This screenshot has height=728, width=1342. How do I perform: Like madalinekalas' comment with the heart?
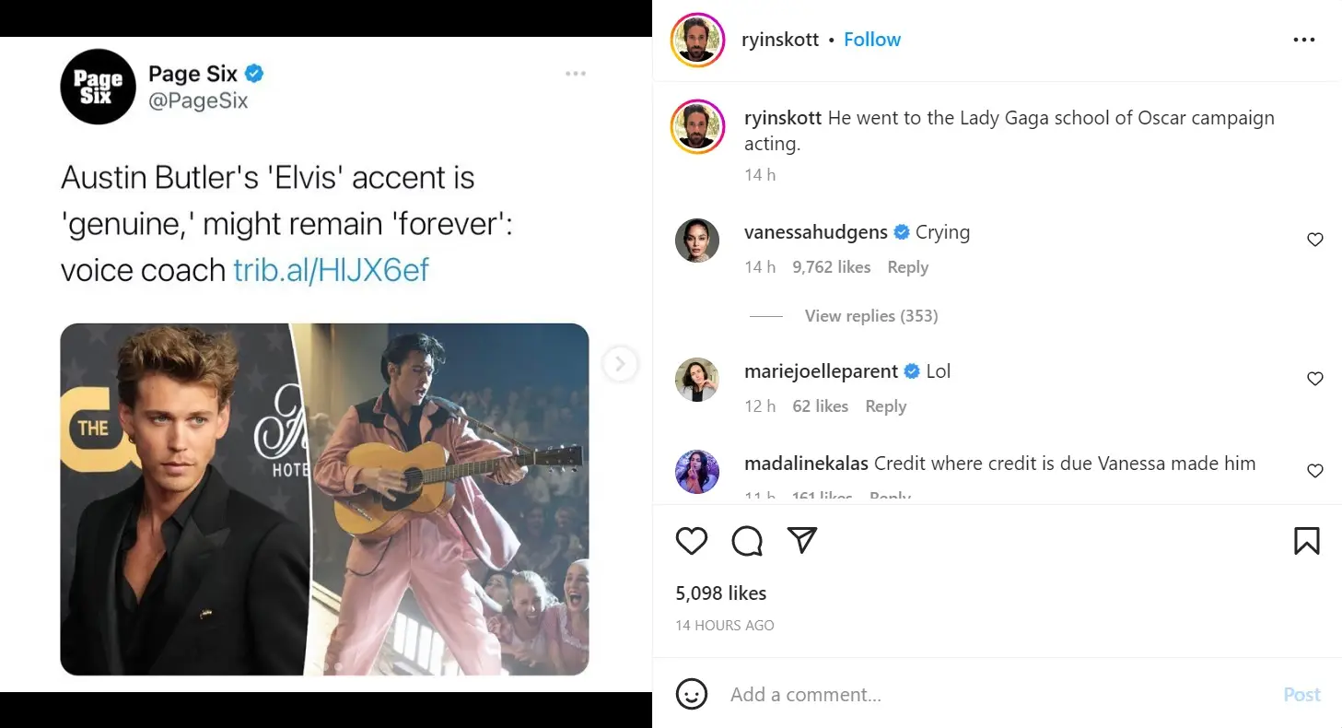pos(1314,471)
